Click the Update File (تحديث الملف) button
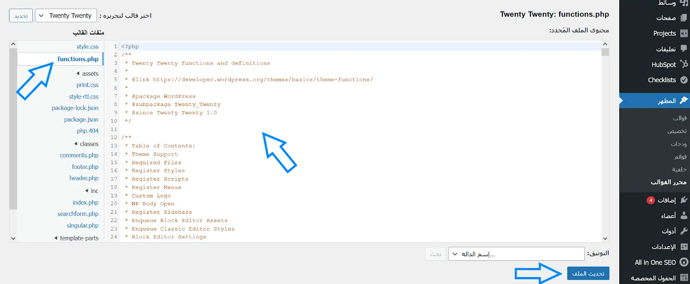This screenshot has width=690, height=284. 588,274
